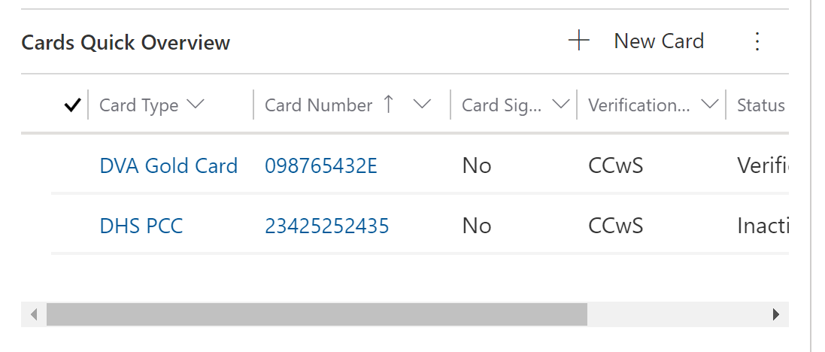Screen dimensions: 825x352
Task: Click the select-all checkmark in header
Action: tap(72, 106)
